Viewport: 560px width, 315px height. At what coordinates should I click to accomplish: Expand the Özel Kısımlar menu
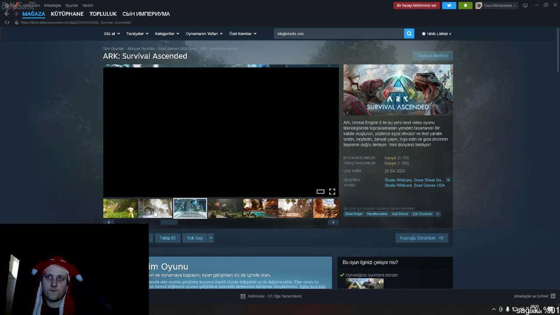coord(243,34)
